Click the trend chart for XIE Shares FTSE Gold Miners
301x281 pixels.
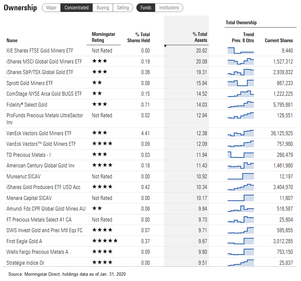241,50
